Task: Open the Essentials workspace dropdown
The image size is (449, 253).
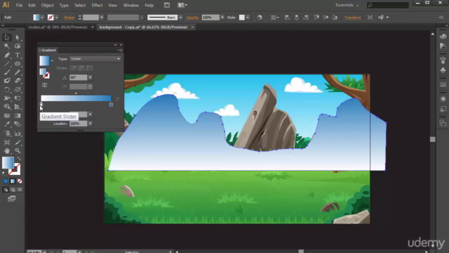Action: click(347, 5)
